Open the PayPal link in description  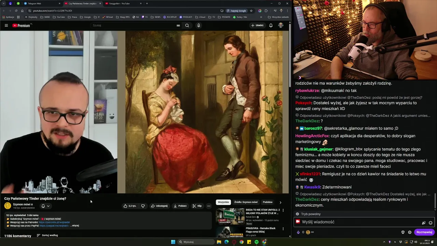pos(54,225)
